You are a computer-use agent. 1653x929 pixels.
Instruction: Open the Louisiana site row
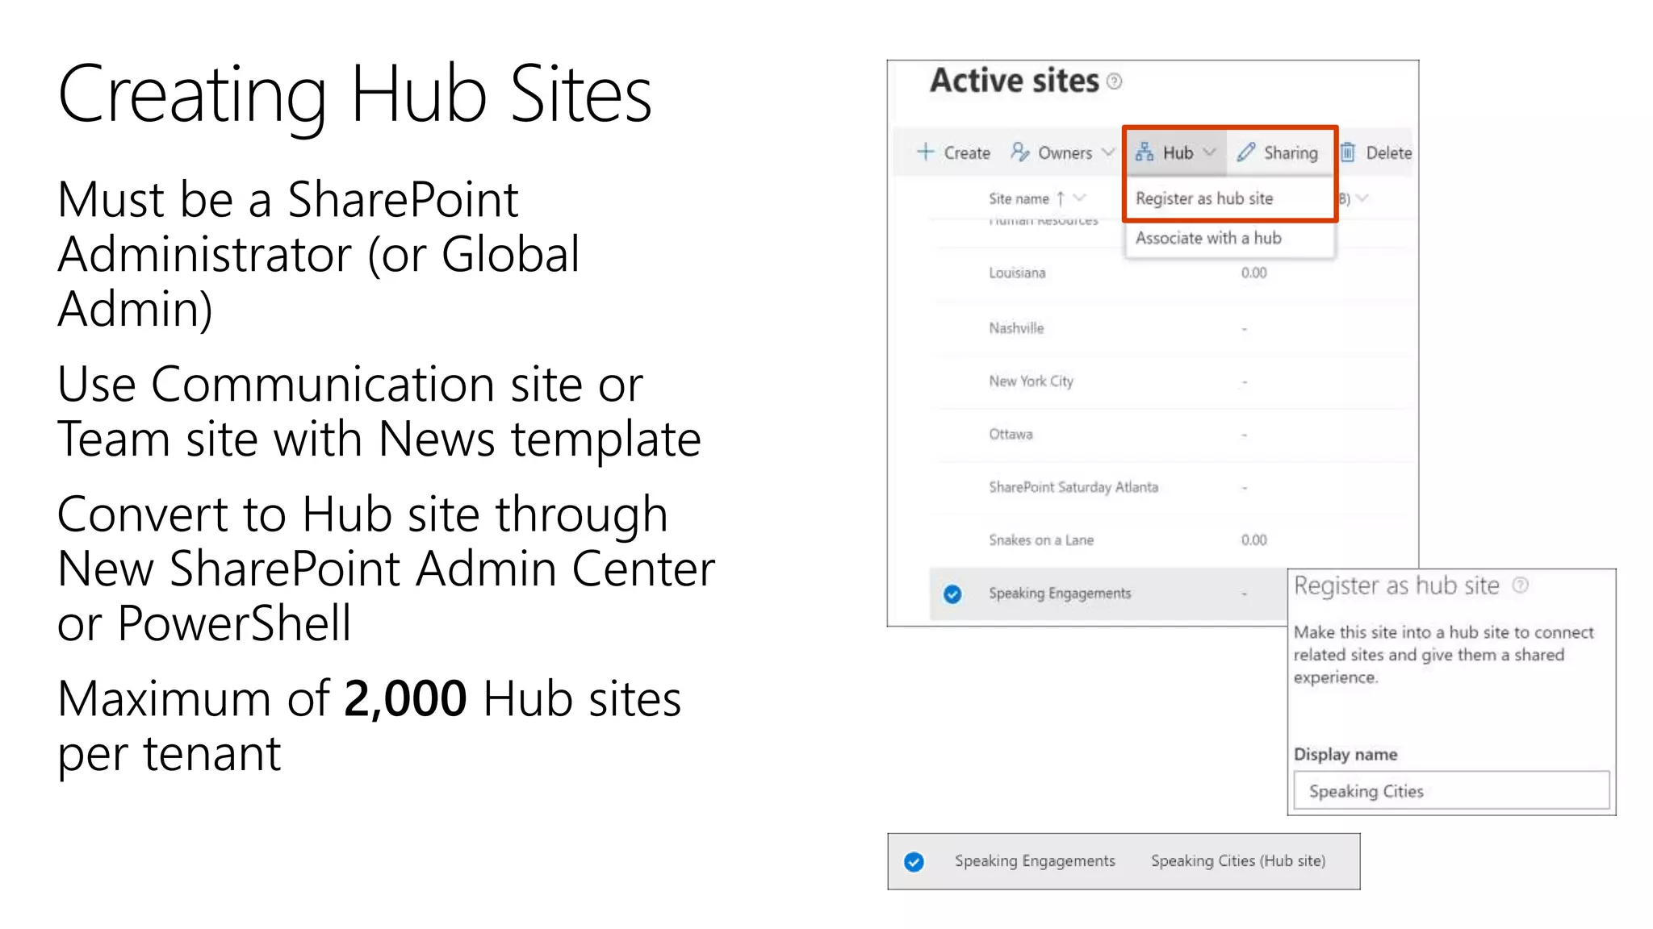tap(1017, 273)
